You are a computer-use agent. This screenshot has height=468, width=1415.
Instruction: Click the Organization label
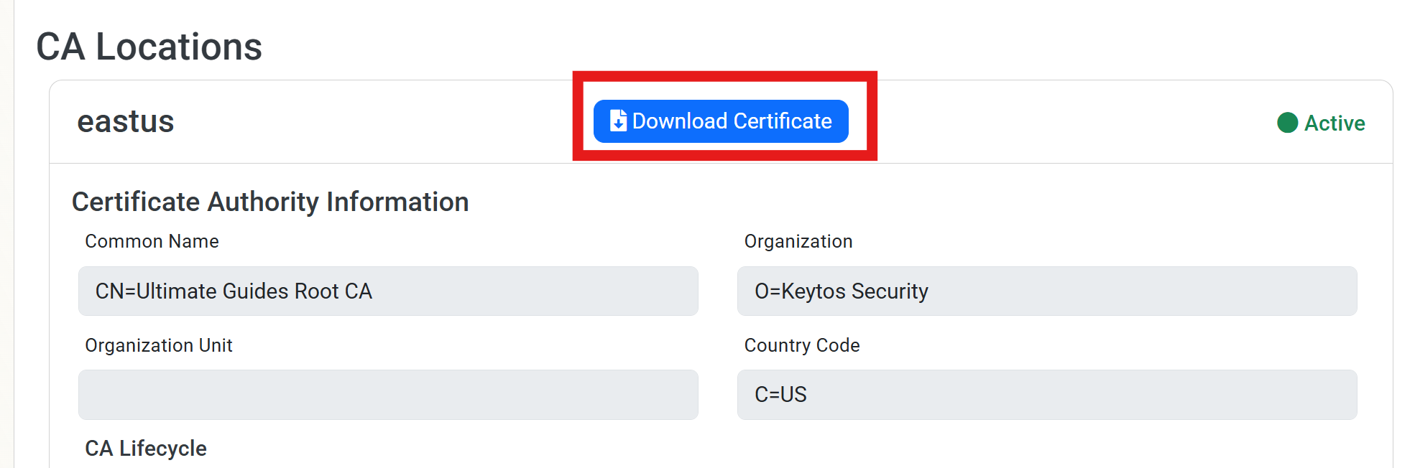click(x=798, y=242)
